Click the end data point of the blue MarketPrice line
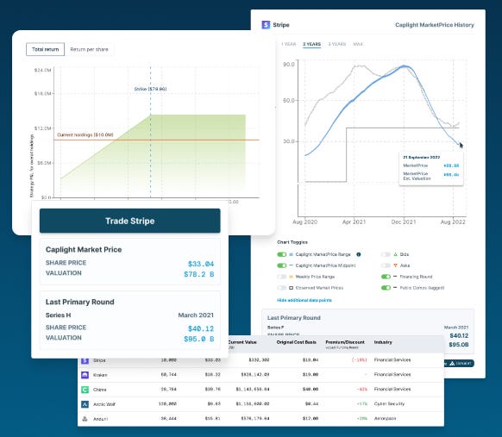 pyautogui.click(x=460, y=145)
